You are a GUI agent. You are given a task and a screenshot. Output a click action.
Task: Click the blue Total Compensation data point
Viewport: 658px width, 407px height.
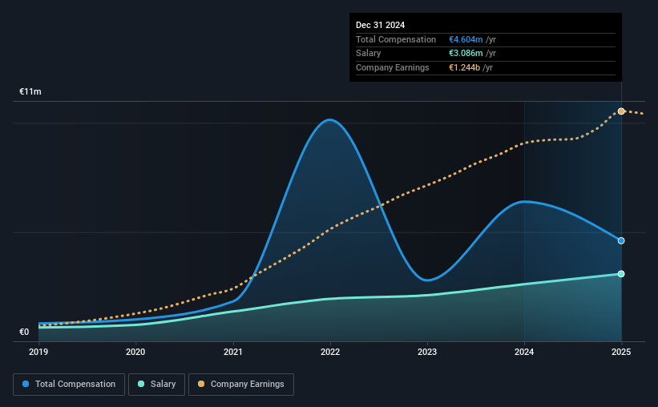621,241
